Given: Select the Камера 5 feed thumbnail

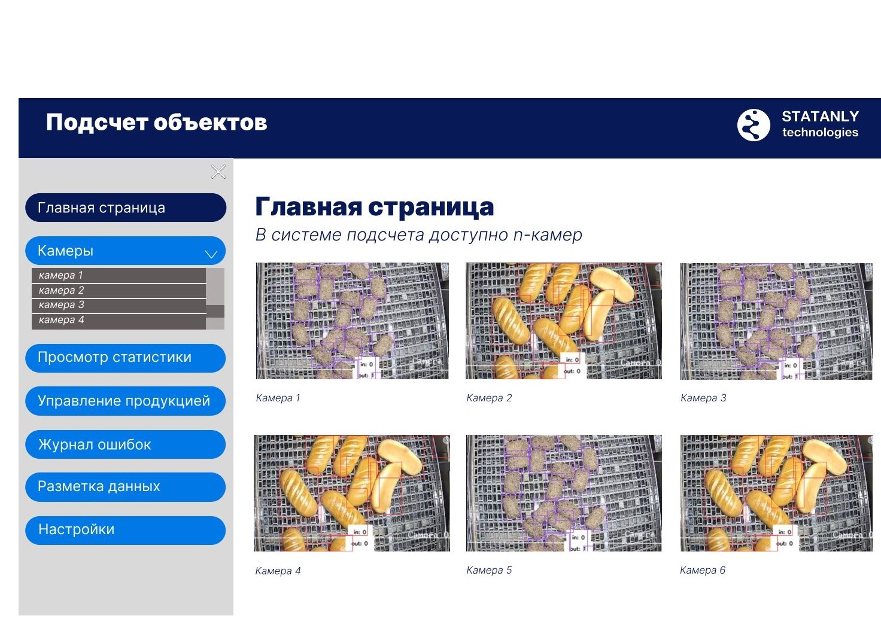Looking at the screenshot, I should (x=563, y=493).
